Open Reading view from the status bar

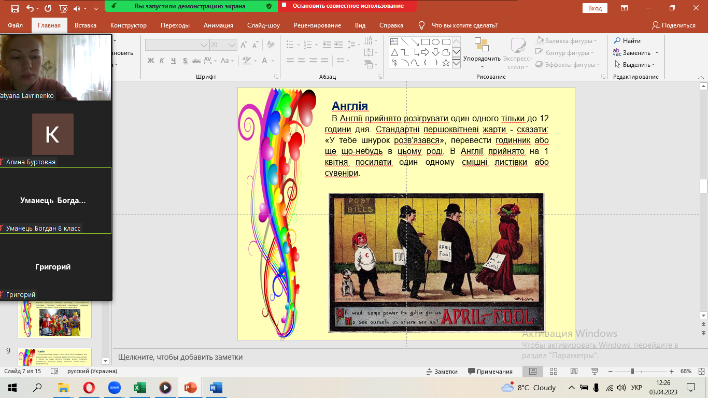pos(574,372)
